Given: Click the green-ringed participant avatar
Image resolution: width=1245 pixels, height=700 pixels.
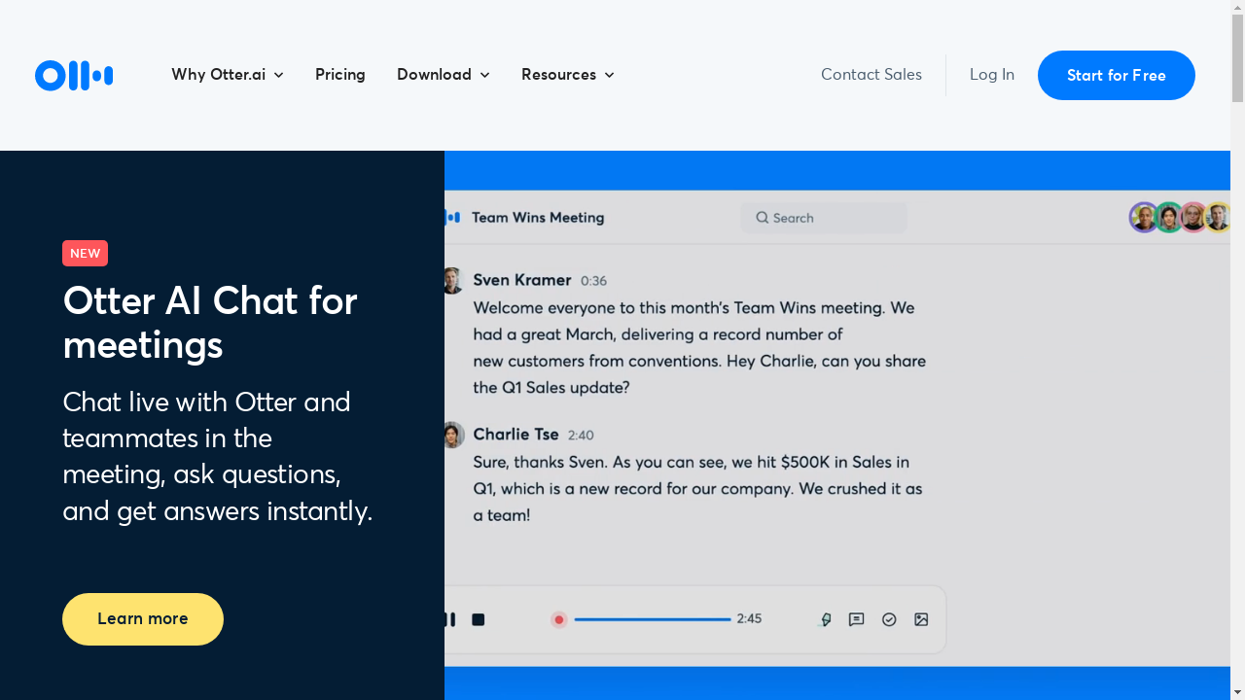Looking at the screenshot, I should point(1168,217).
